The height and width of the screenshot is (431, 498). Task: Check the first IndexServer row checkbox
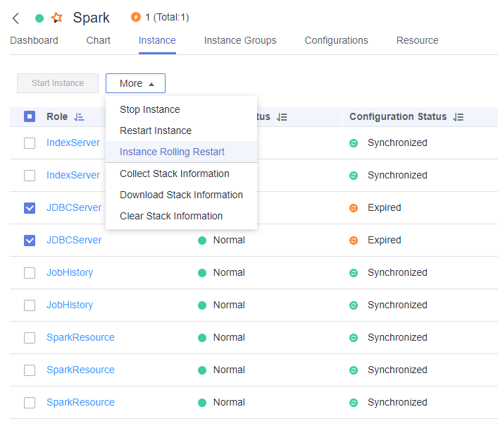pos(30,143)
